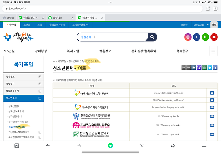221x154 pixels.
Task: Open Language dropdown
Action: pyautogui.click(x=201, y=25)
